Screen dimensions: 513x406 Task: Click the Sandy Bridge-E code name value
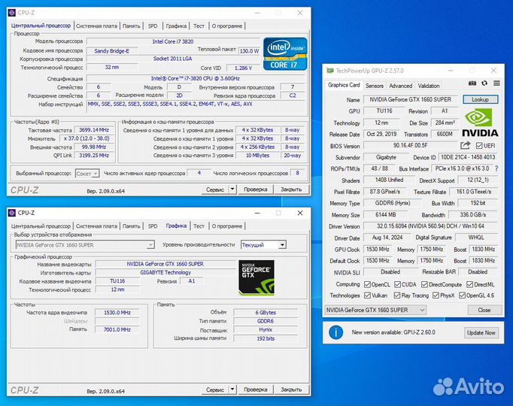[x=111, y=50]
